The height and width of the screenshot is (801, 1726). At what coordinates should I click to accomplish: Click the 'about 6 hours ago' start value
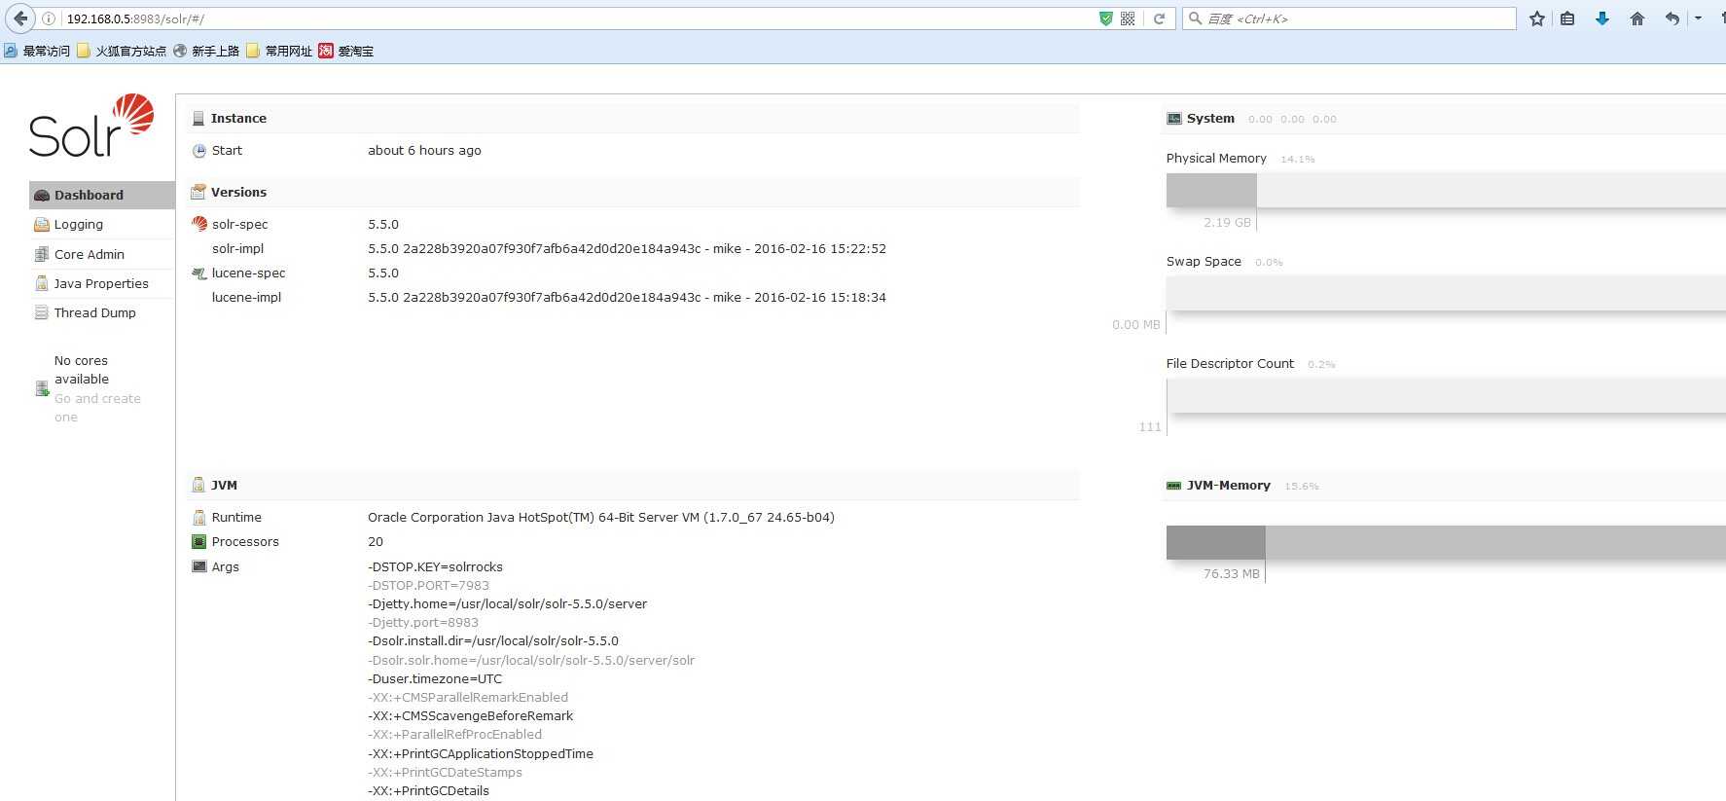(x=424, y=151)
